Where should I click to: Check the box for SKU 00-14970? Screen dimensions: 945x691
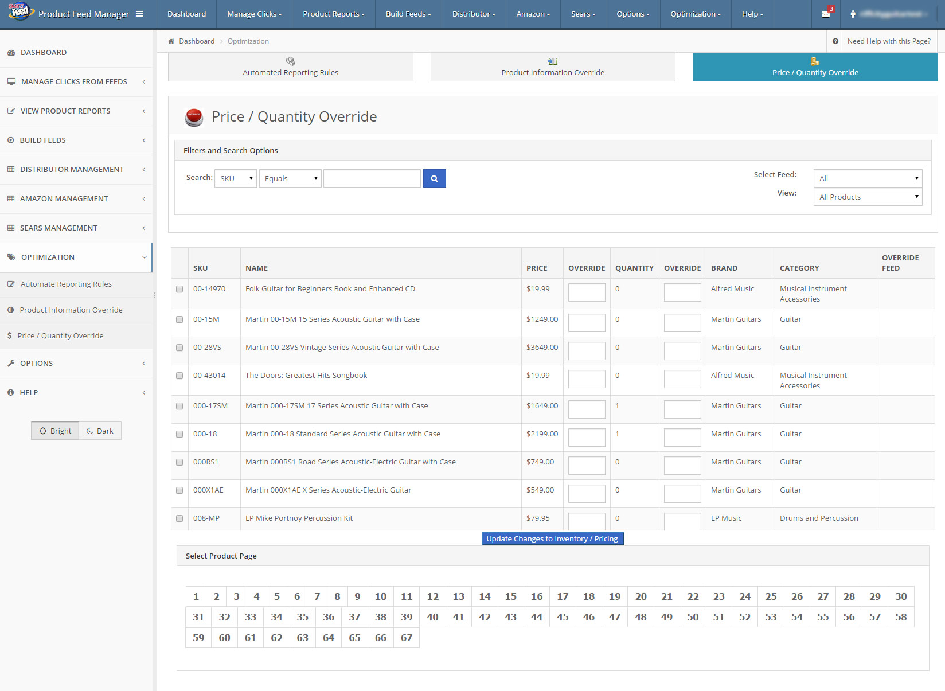(x=179, y=289)
